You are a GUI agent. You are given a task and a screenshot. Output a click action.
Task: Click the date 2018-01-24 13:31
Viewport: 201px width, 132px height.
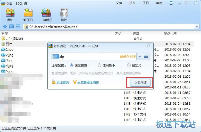click(177, 104)
